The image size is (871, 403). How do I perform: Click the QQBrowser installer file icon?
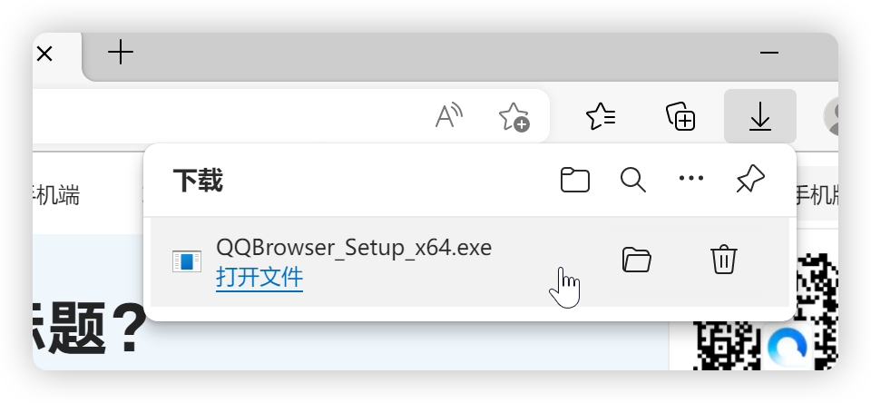click(x=186, y=261)
